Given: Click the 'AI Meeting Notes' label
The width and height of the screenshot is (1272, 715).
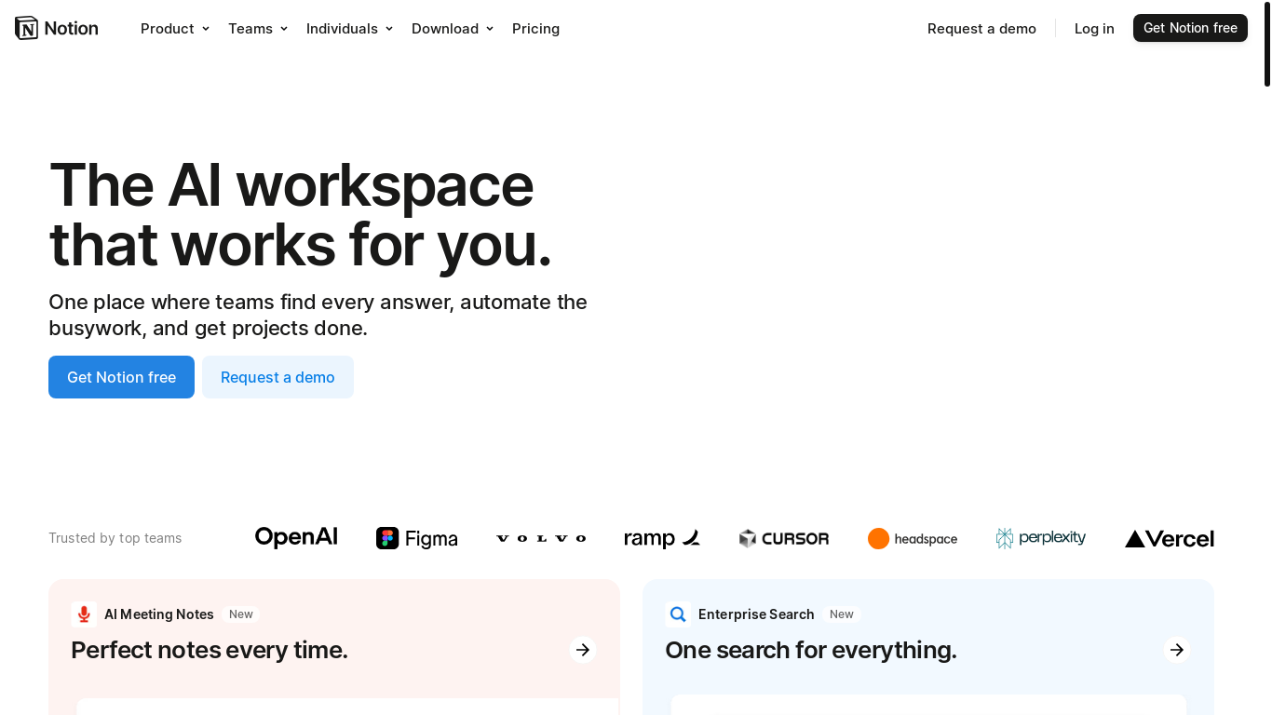Looking at the screenshot, I should click(x=159, y=614).
